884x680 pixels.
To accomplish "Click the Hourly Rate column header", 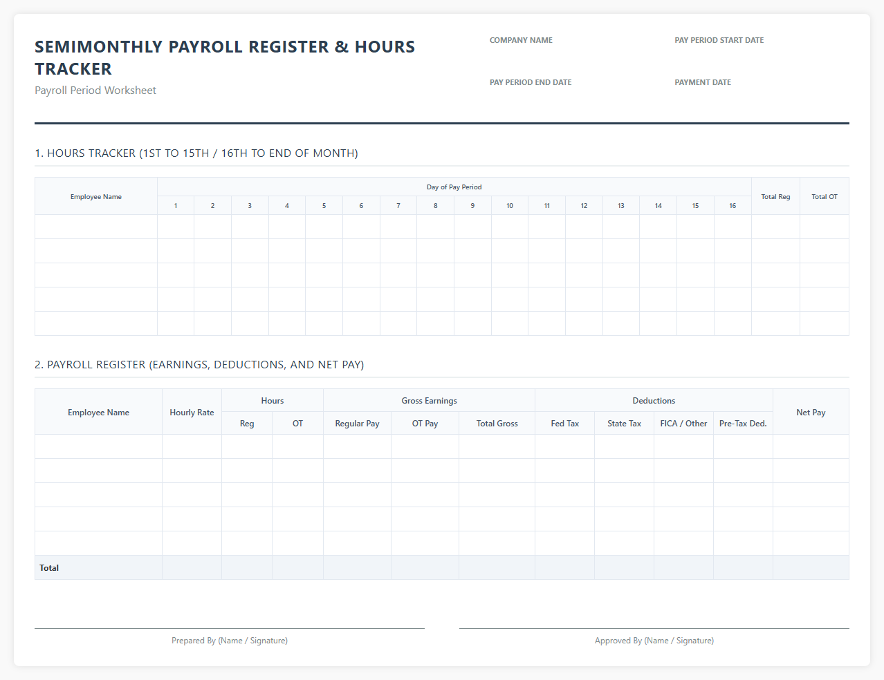I will [x=192, y=413].
